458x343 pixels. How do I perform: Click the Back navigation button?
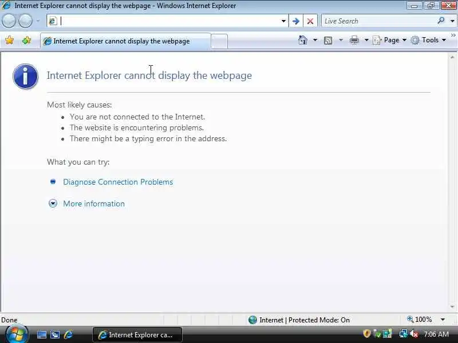click(9, 21)
